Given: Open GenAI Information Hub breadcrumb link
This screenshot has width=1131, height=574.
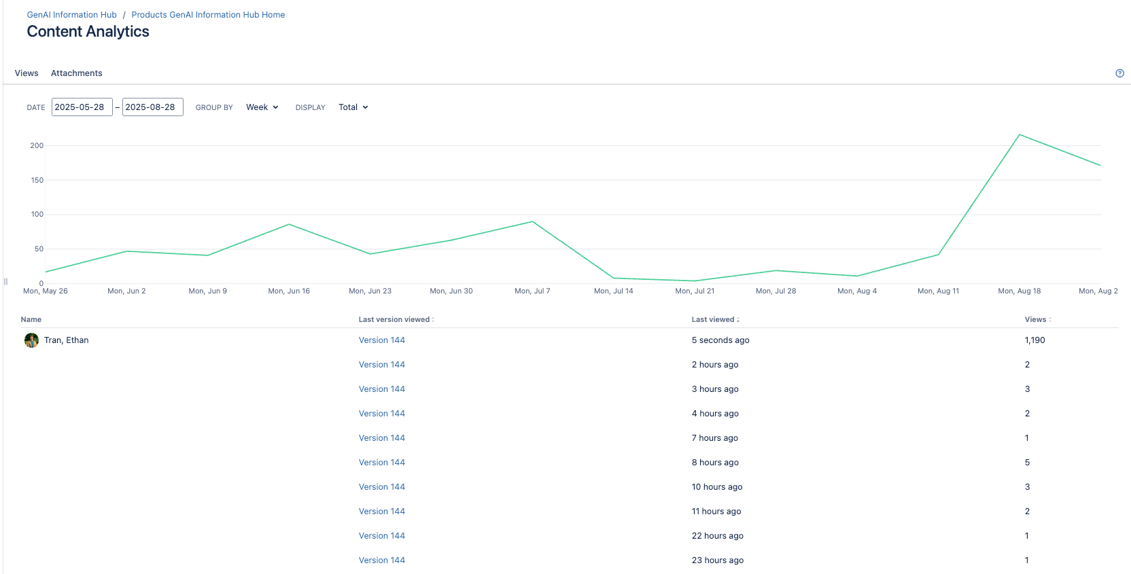Looking at the screenshot, I should pos(72,15).
